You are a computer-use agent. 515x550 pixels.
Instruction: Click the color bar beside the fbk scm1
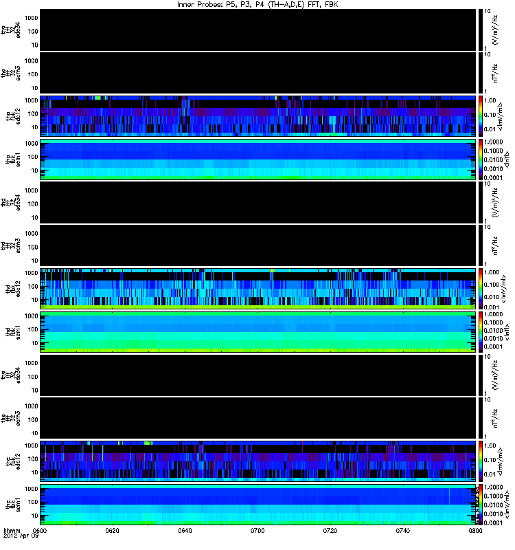pos(481,505)
